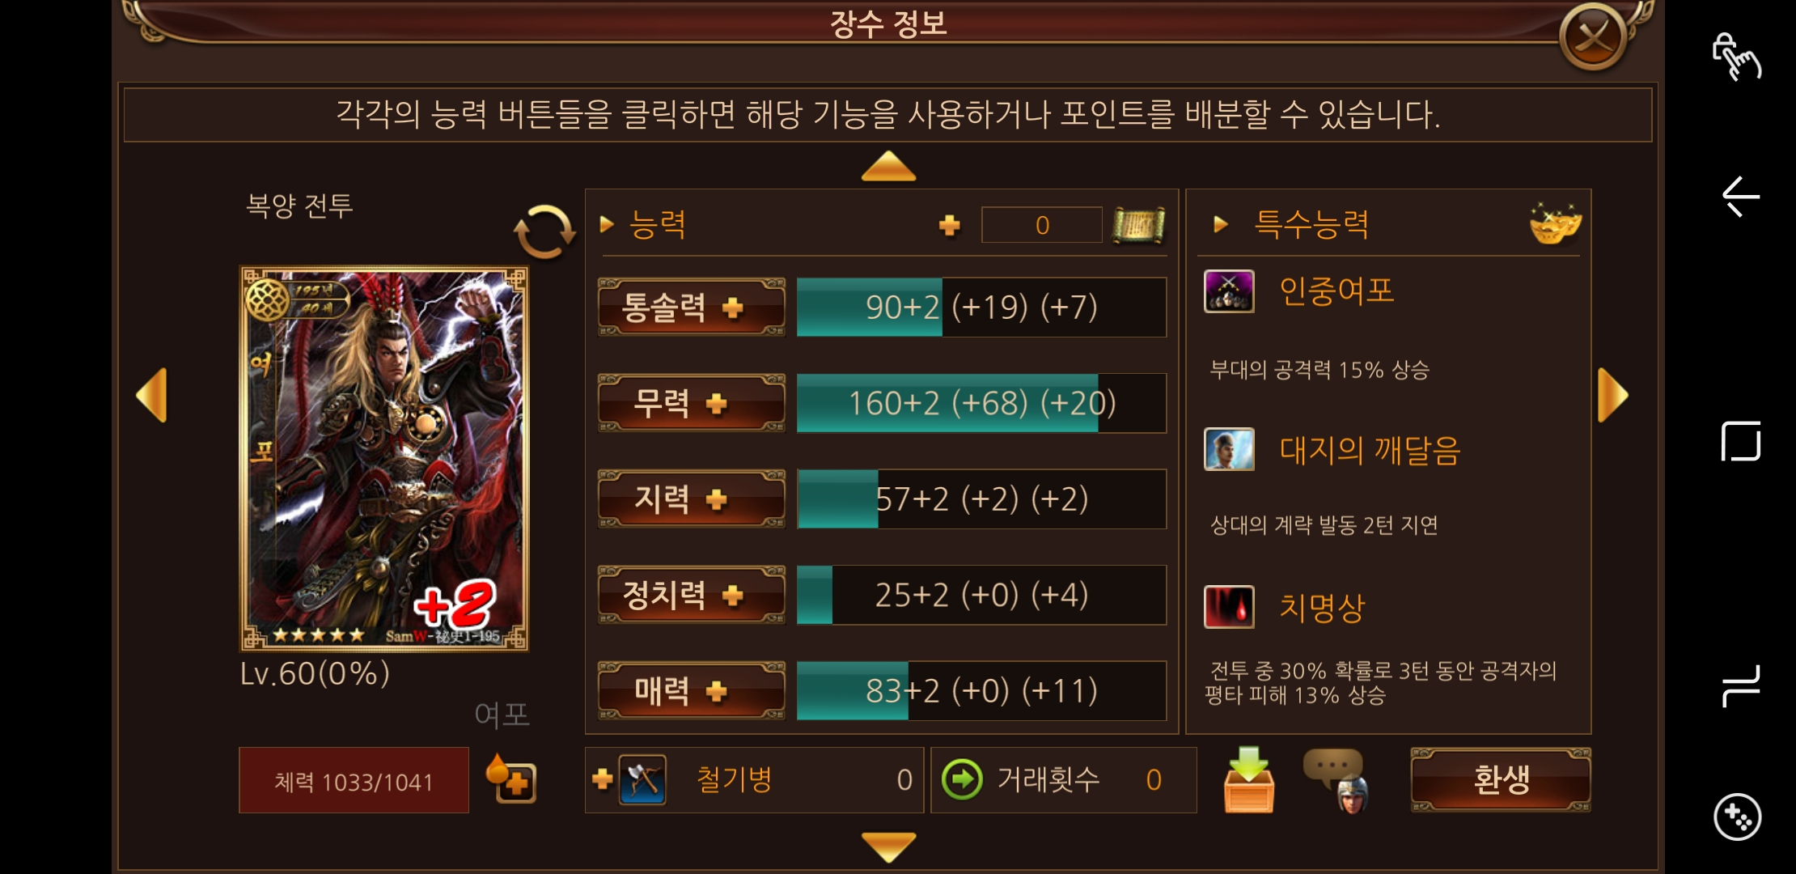
Task: Select the 인중여포 skill icon
Action: pyautogui.click(x=1229, y=291)
